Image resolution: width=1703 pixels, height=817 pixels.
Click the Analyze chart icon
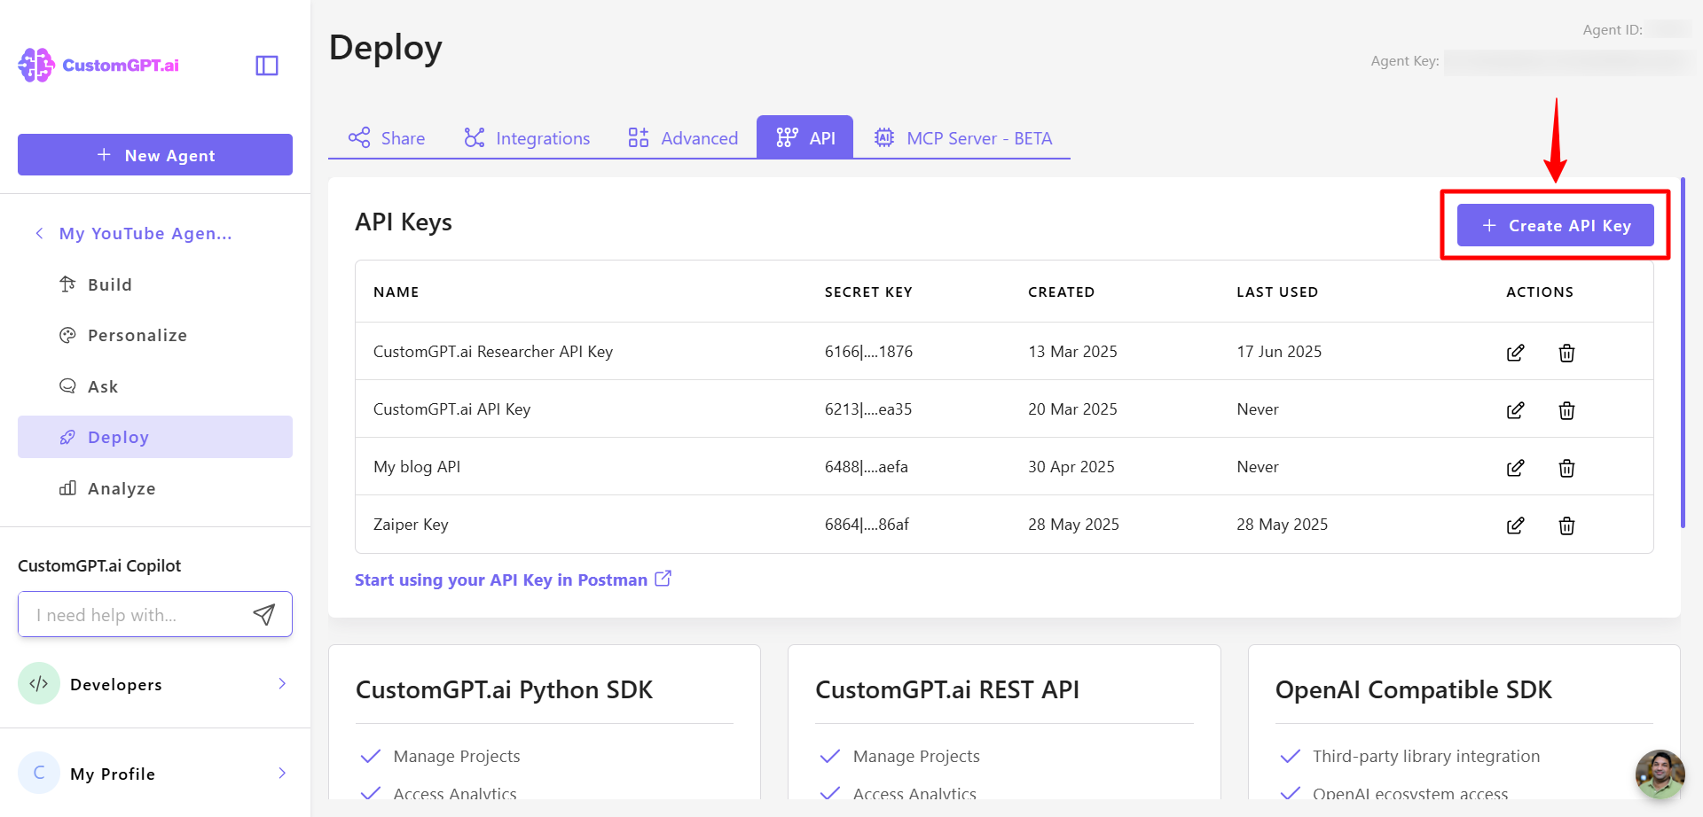coord(67,488)
